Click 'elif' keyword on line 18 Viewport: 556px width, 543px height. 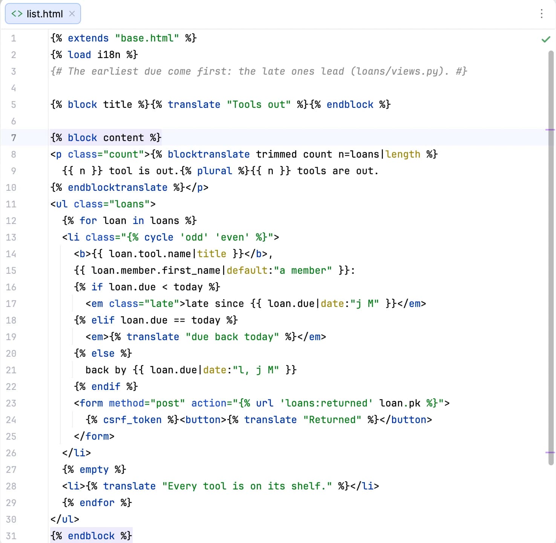pyautogui.click(x=103, y=320)
